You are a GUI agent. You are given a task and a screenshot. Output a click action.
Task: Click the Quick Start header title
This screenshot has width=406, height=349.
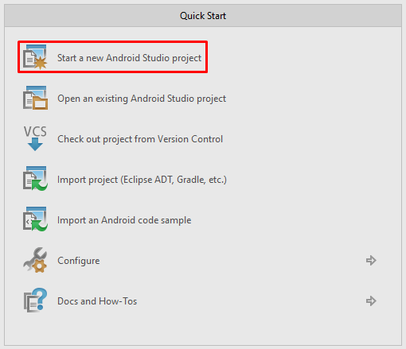203,16
